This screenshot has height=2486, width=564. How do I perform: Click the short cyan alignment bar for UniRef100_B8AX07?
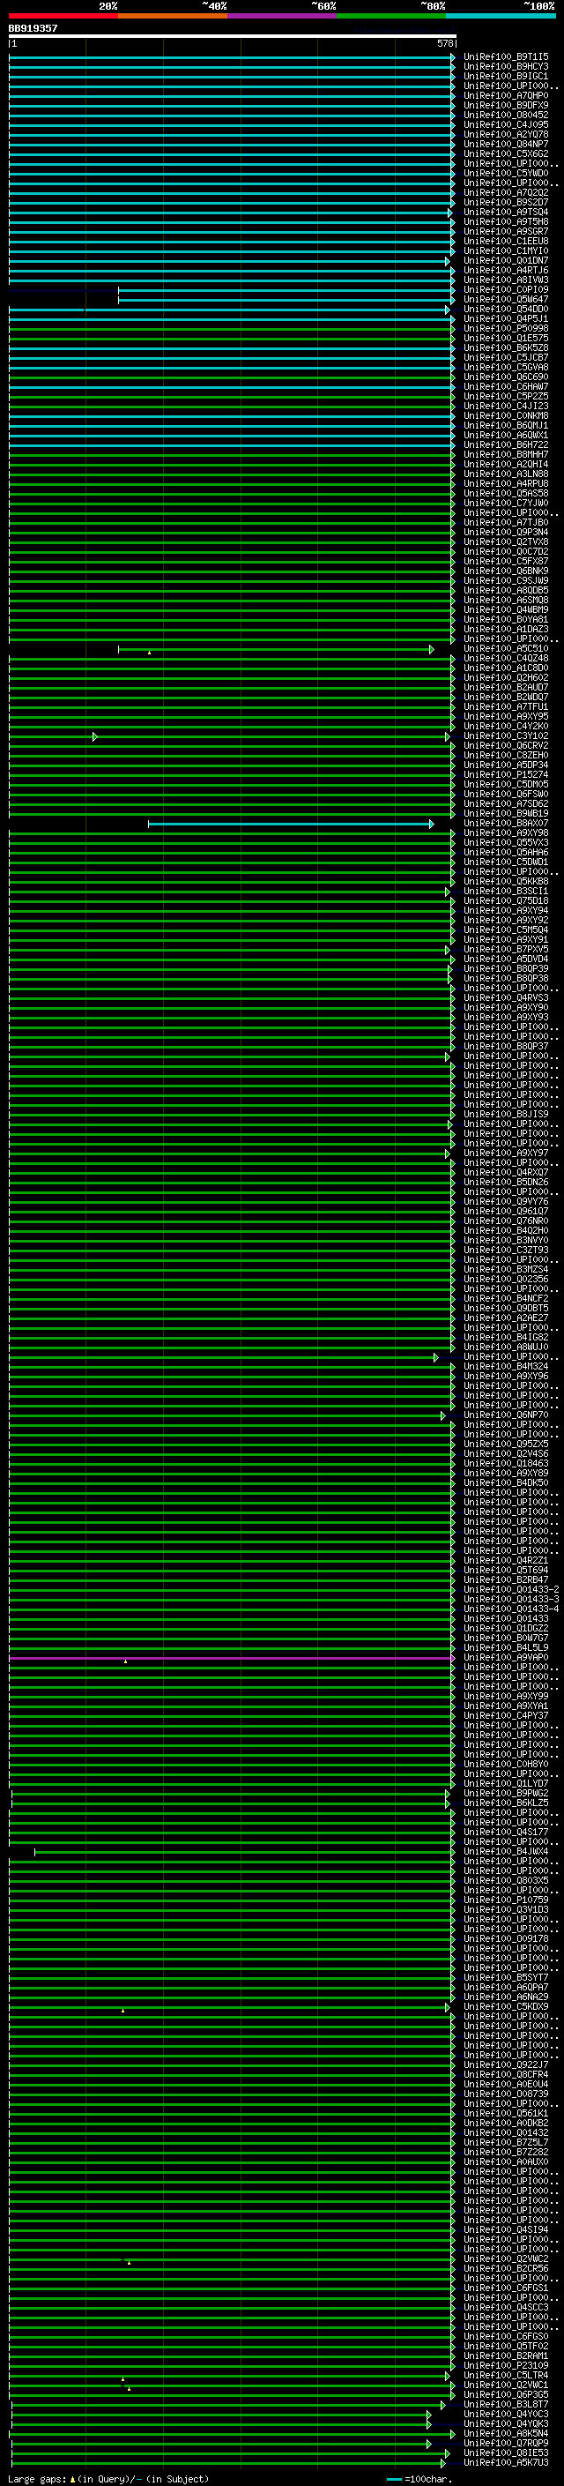coord(291,825)
